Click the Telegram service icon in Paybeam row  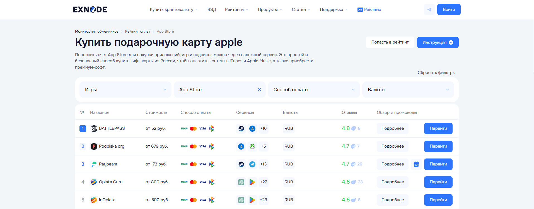(252, 164)
